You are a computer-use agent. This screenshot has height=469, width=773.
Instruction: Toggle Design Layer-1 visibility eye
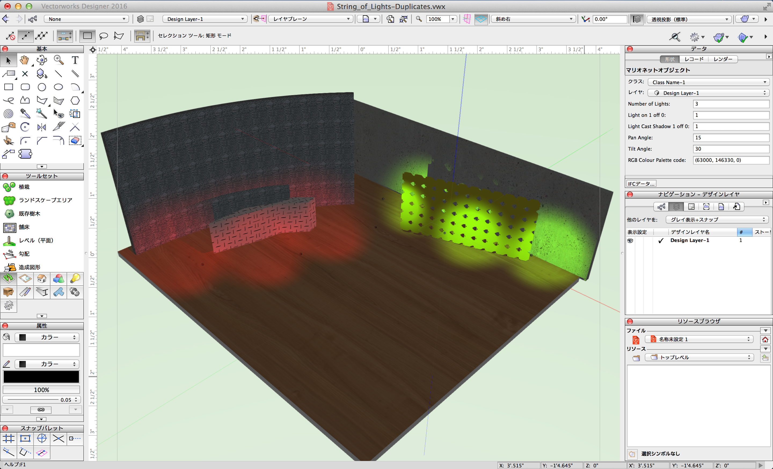[x=630, y=240]
